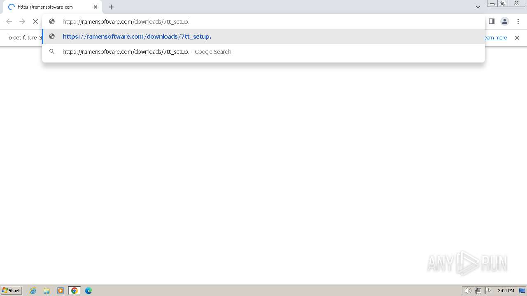The height and width of the screenshot is (296, 527).
Task: Open the Learn more link
Action: coord(496,38)
